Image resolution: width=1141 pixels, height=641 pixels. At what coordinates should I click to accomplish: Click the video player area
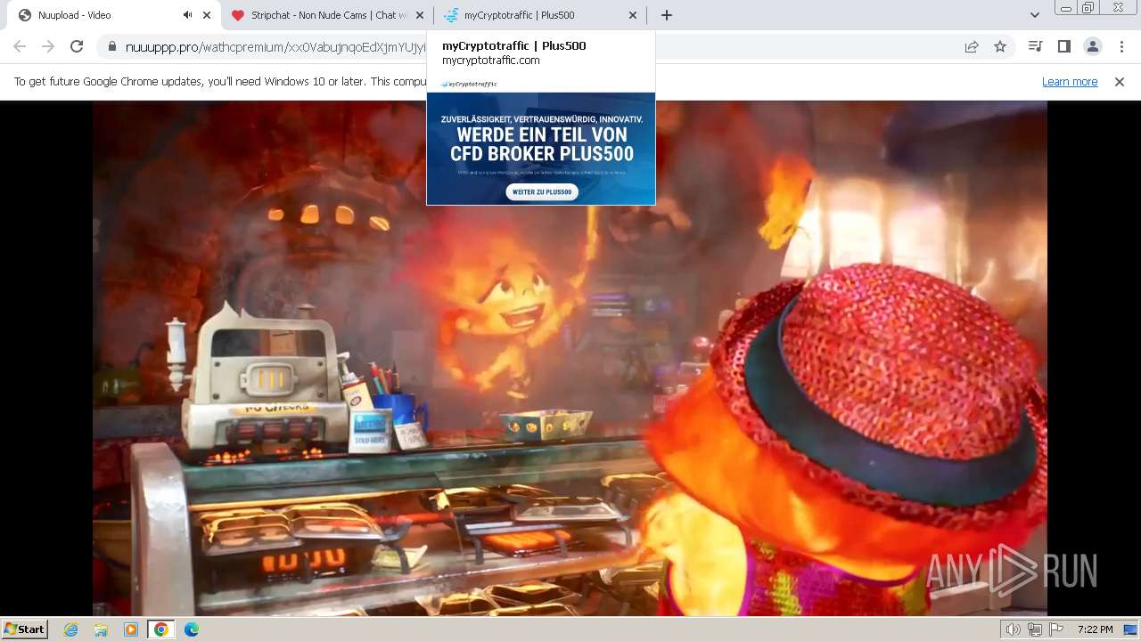(570, 358)
